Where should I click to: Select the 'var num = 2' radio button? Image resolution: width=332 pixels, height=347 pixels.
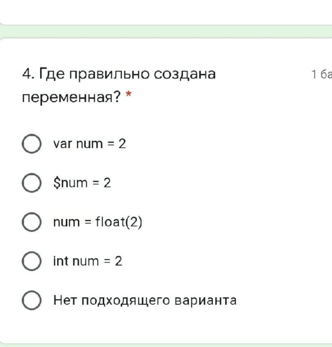point(31,144)
